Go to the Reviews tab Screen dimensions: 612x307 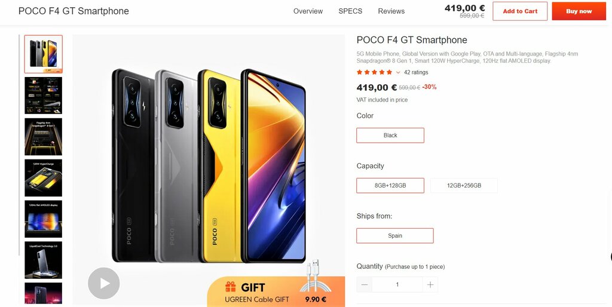(391, 11)
